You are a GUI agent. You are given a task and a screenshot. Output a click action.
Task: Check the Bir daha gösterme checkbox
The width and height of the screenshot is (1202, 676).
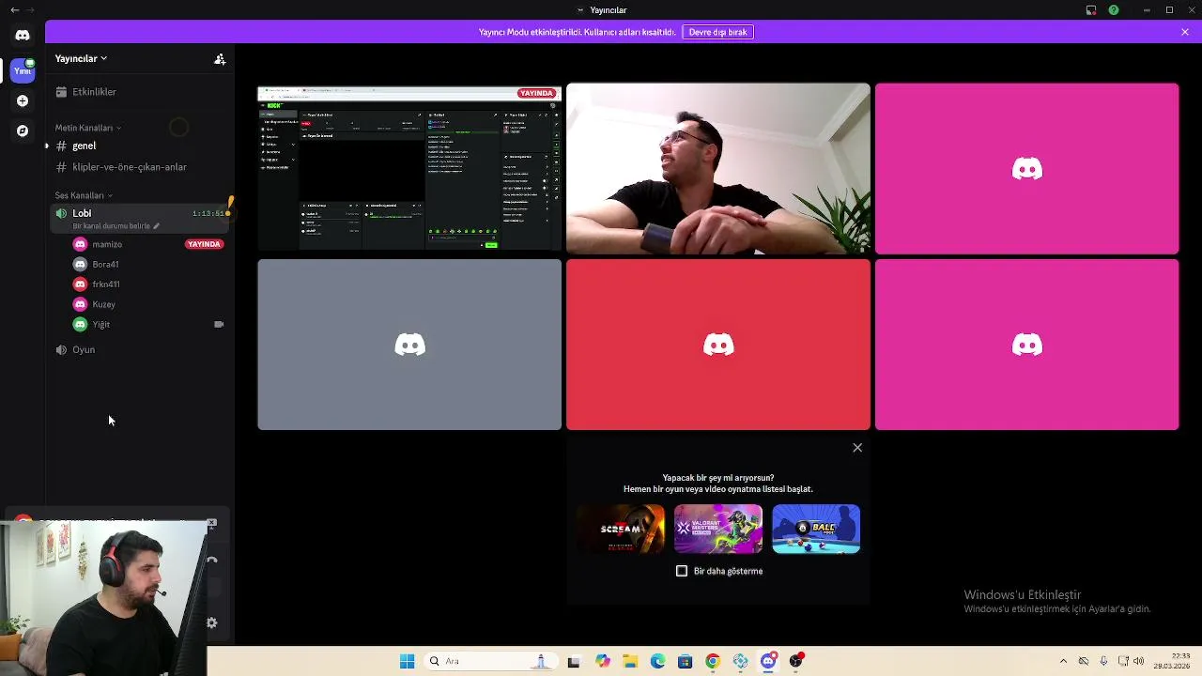[682, 571]
